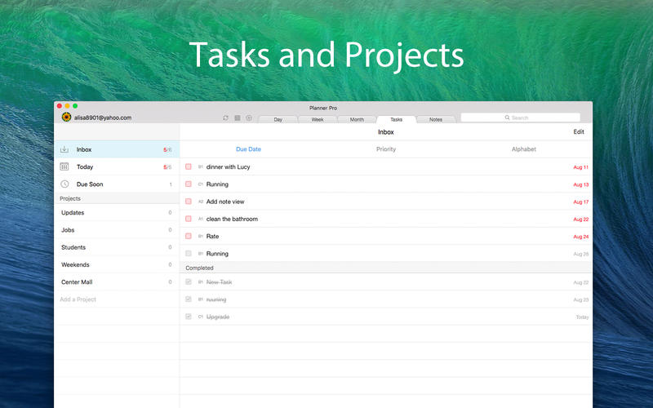Click the Due Soon clock icon

click(x=64, y=184)
